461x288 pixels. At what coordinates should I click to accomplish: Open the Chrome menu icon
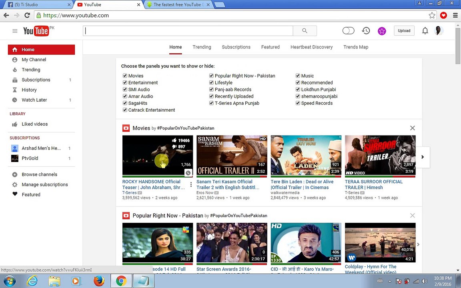point(455,15)
